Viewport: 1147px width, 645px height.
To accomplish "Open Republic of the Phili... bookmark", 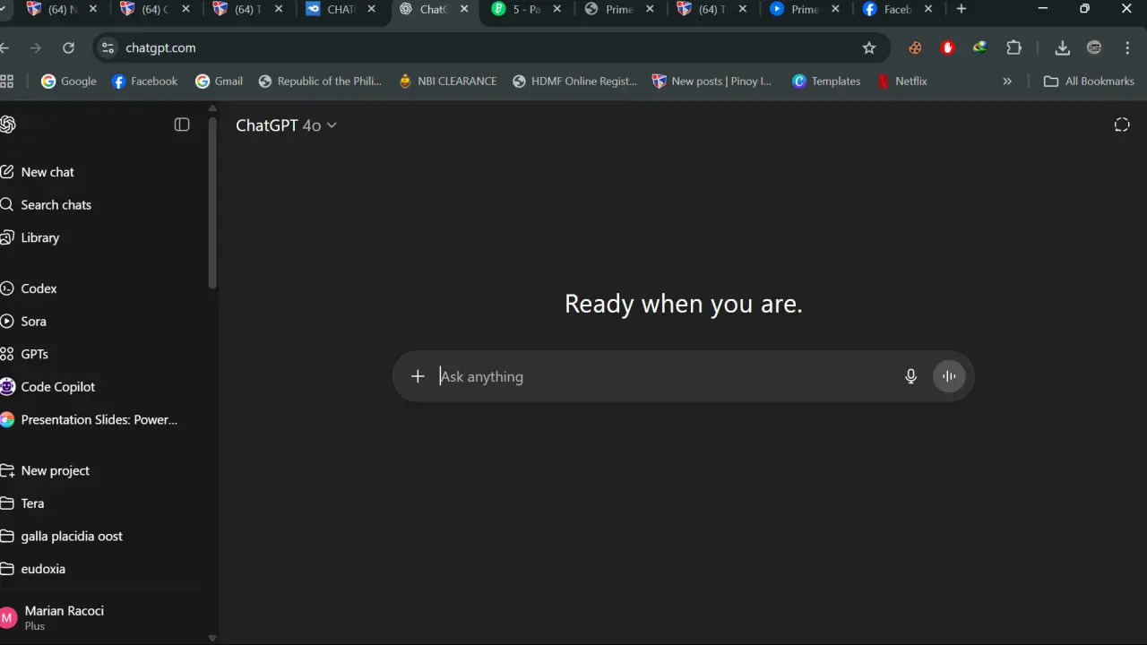I will coord(320,81).
